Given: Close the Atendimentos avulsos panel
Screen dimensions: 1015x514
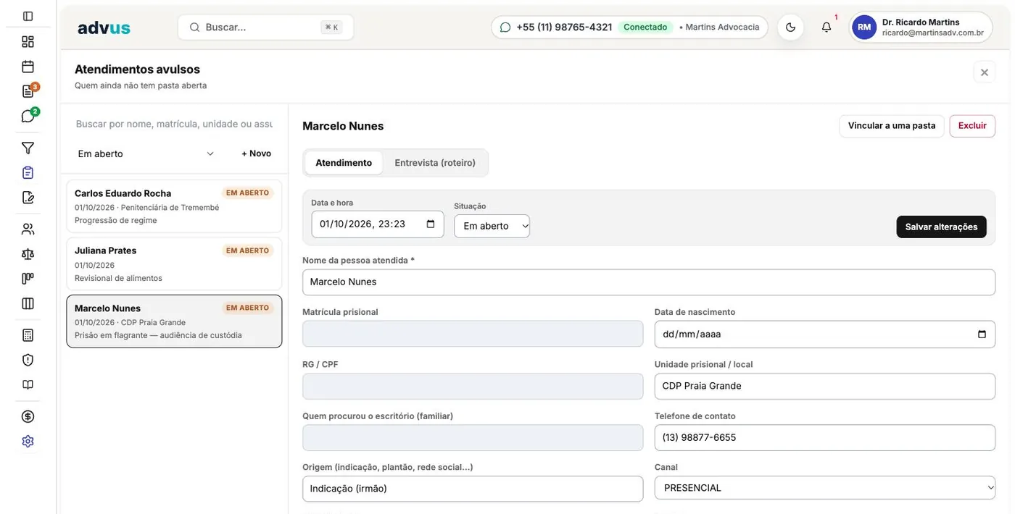Looking at the screenshot, I should point(985,72).
